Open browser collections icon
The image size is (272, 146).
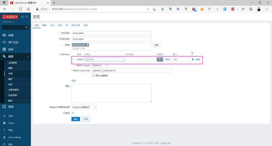coord(251,9)
